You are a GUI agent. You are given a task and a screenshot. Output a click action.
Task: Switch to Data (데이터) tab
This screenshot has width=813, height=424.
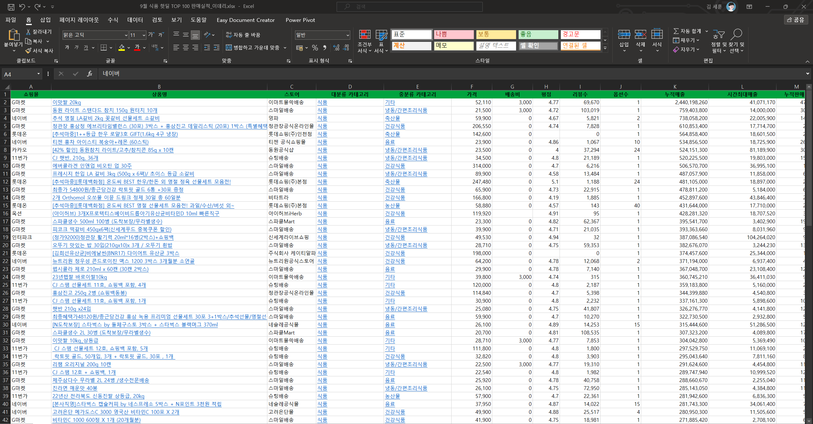click(135, 20)
